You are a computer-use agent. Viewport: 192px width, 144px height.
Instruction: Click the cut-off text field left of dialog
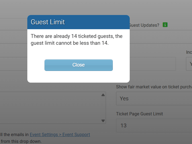coord(13,64)
